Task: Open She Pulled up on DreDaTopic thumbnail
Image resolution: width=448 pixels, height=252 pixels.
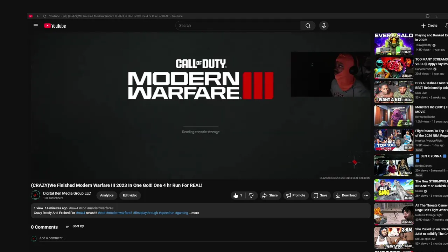Action: 394,238
